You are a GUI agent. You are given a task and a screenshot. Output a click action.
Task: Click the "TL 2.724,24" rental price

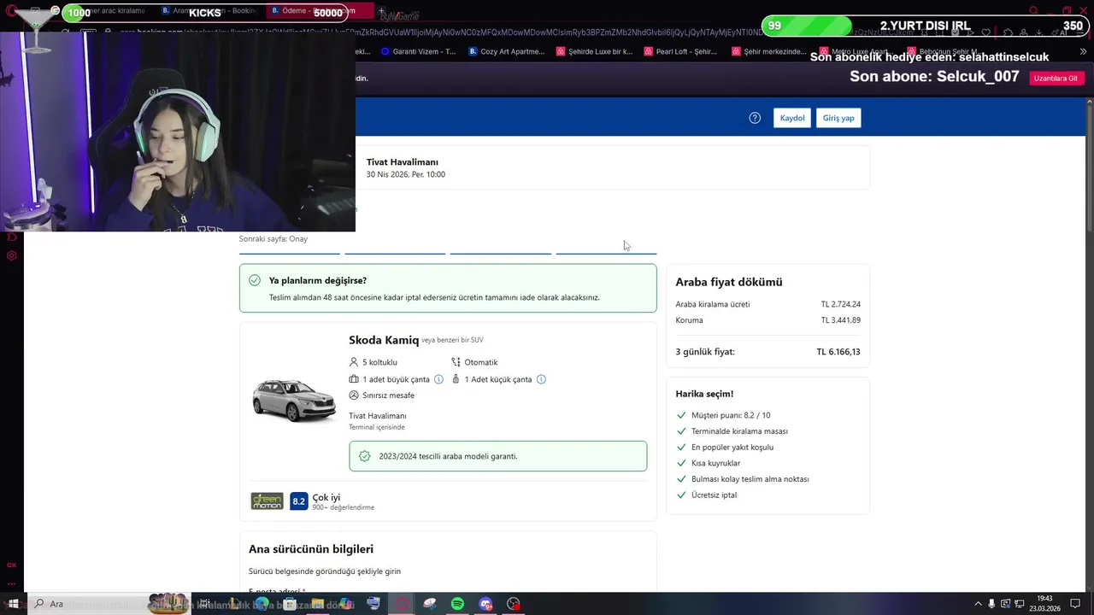841,304
